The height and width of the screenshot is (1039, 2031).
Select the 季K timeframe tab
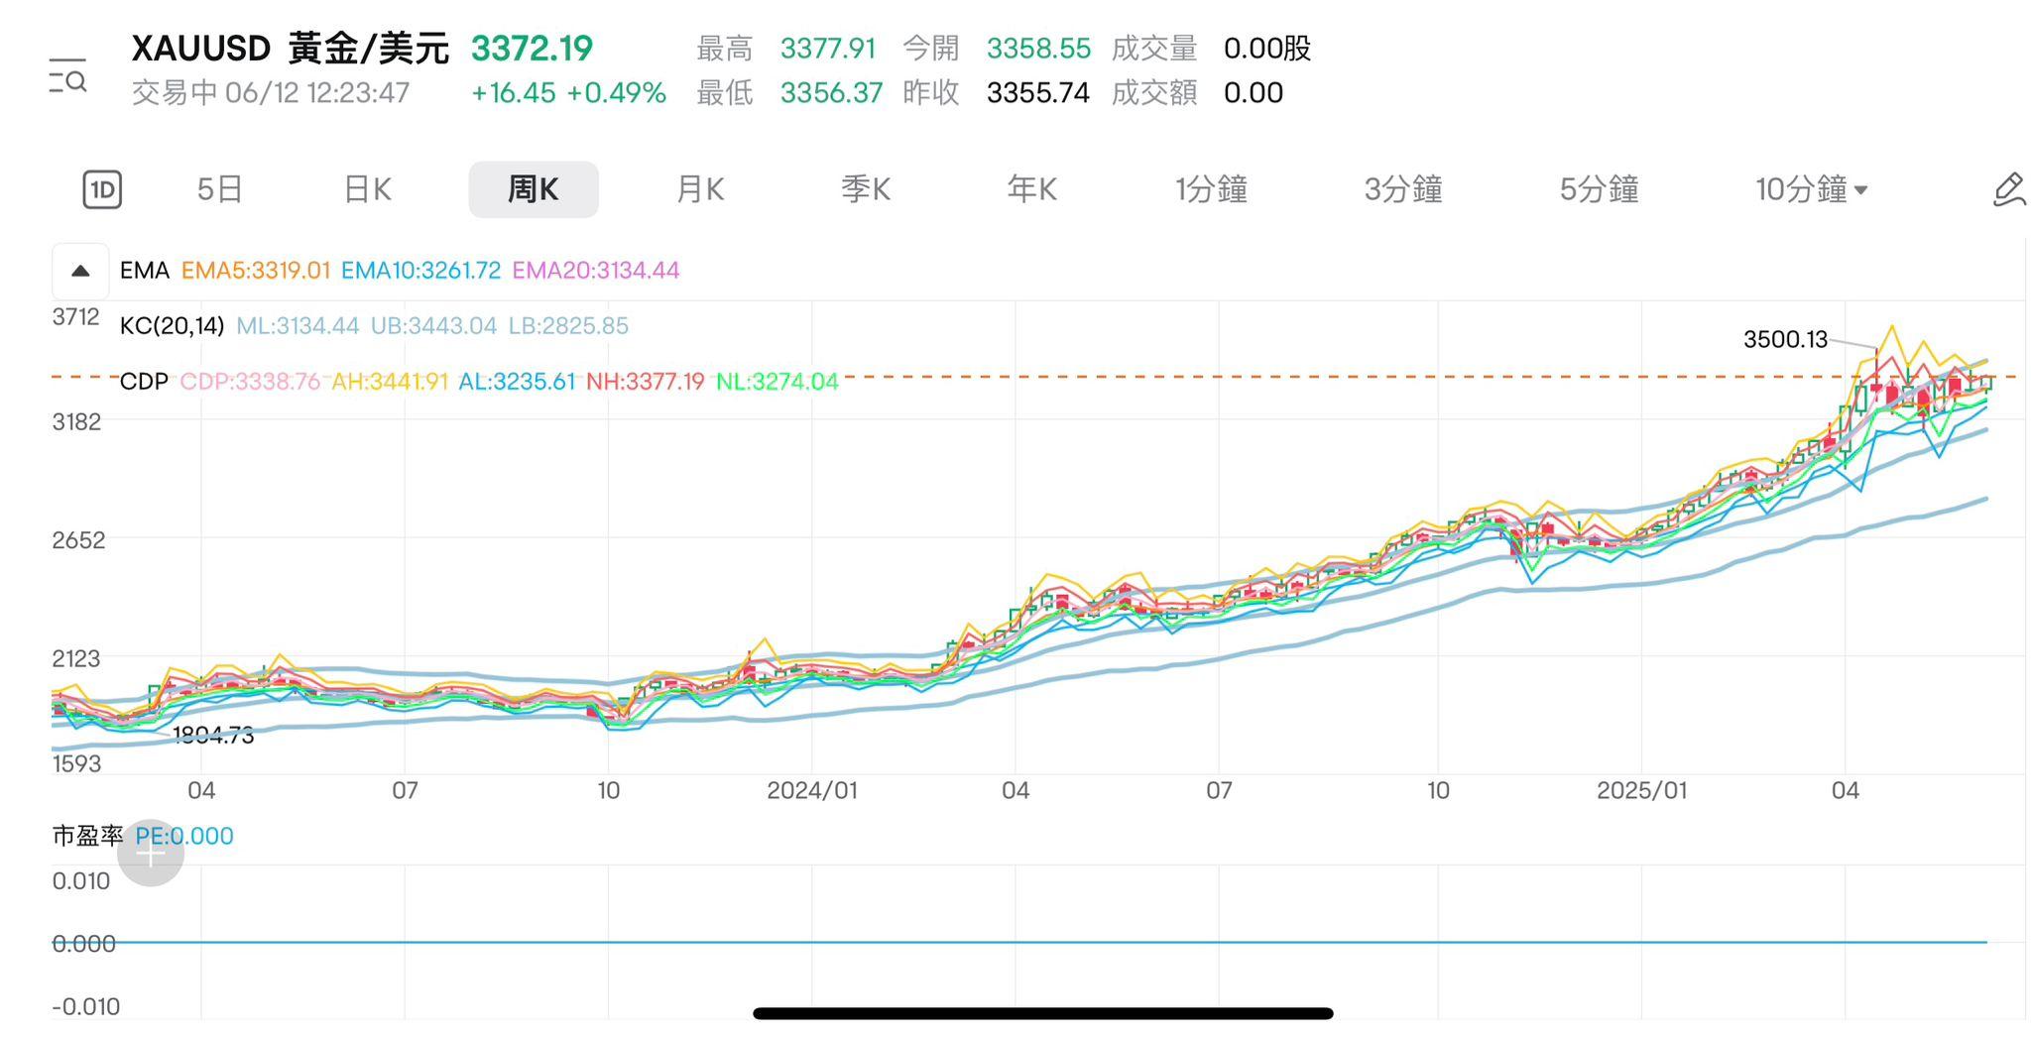click(866, 189)
